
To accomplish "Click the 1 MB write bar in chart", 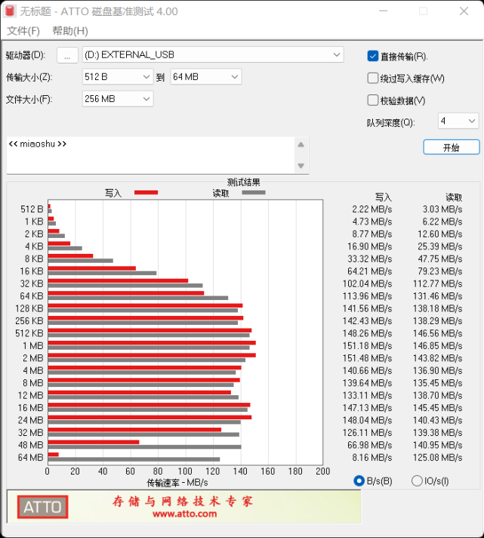I will (x=152, y=343).
